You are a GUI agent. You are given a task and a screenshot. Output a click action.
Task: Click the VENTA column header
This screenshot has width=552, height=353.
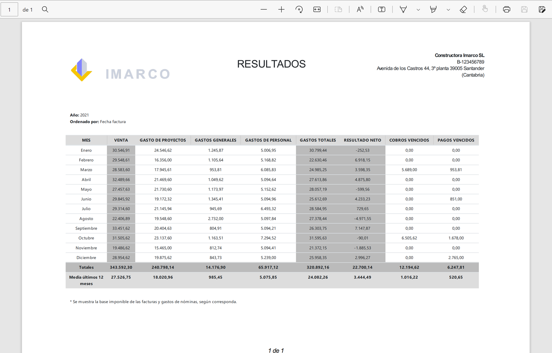(121, 140)
